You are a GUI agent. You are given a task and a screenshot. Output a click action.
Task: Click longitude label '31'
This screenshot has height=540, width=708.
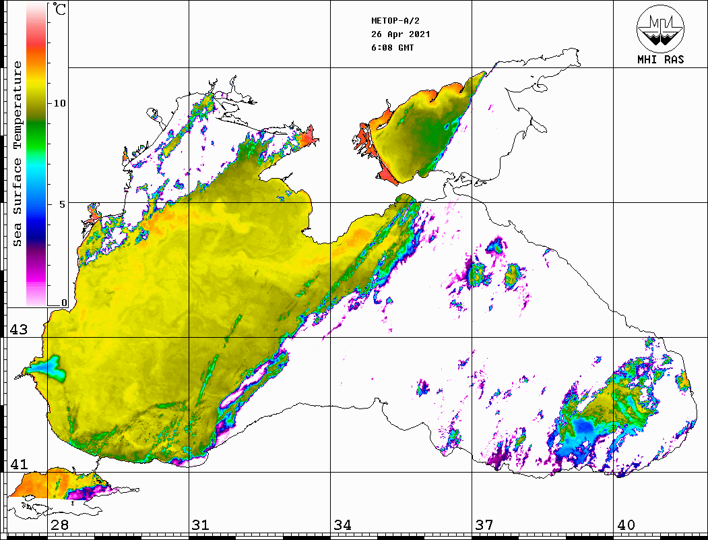201,524
